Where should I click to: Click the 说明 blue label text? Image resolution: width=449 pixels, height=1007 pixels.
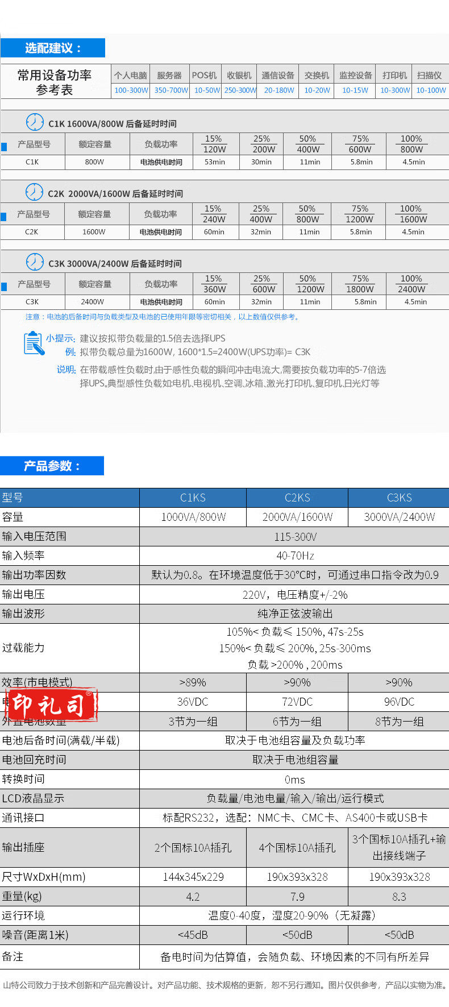pyautogui.click(x=66, y=370)
